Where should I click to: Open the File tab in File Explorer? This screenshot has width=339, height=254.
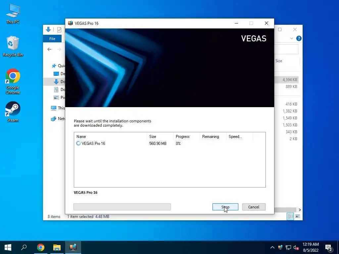(52, 39)
